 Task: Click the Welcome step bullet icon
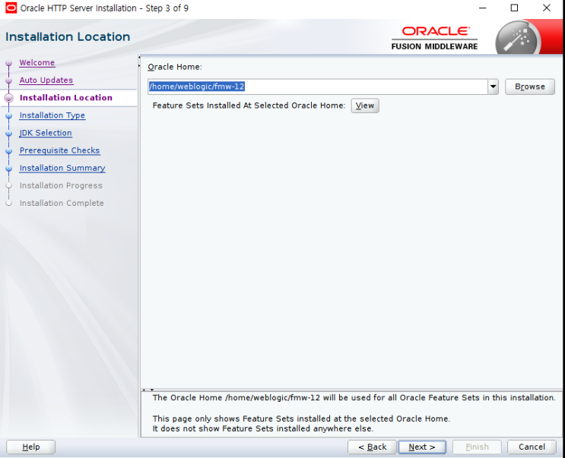point(9,63)
